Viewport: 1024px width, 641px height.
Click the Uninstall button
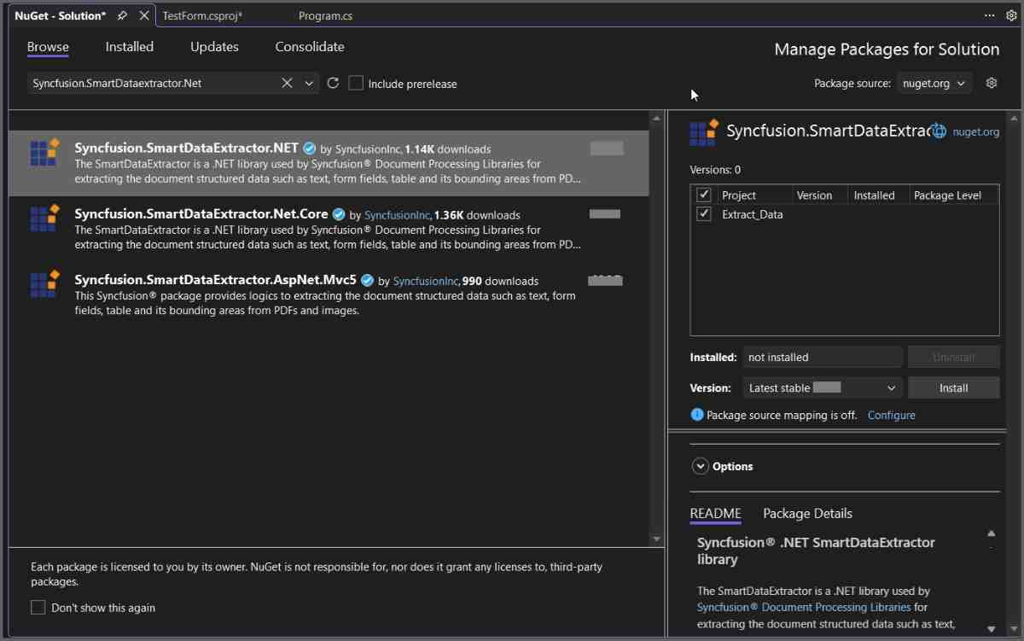click(x=953, y=357)
